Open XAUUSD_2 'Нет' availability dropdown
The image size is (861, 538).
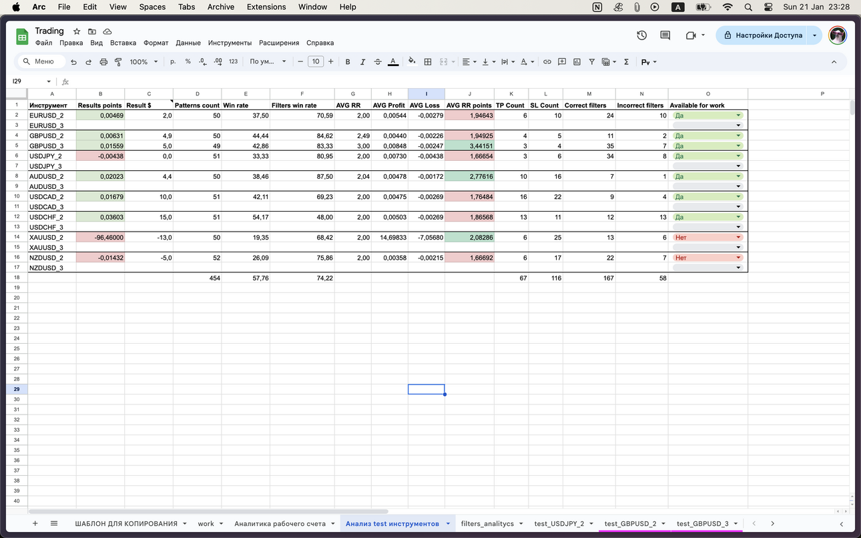point(738,237)
